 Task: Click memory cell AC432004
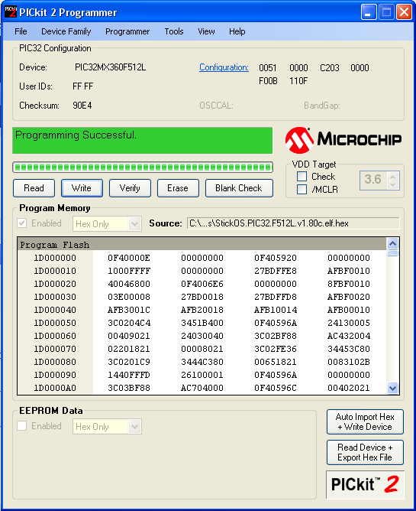point(349,336)
